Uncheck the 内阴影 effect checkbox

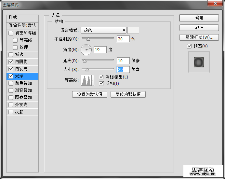[x=11, y=62]
